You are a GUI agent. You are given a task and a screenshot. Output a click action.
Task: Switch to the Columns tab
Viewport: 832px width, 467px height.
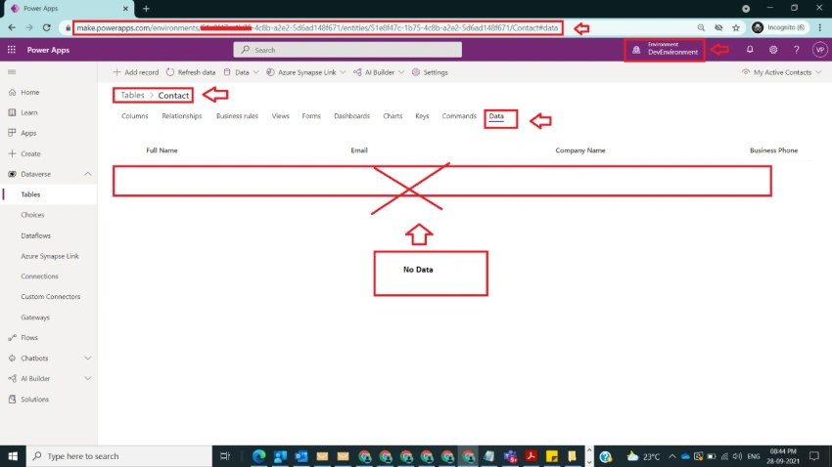(x=135, y=116)
